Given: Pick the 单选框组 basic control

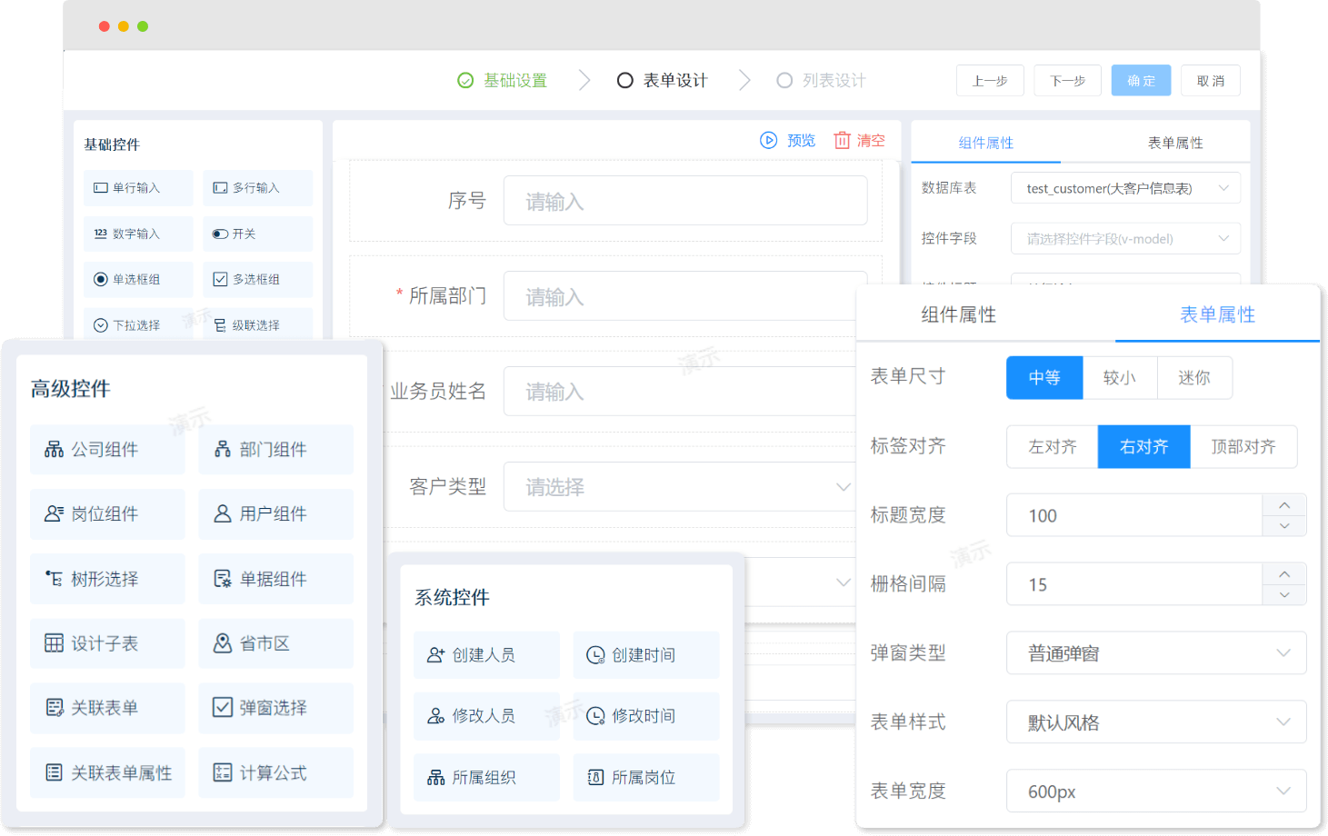Looking at the screenshot, I should click(x=138, y=279).
